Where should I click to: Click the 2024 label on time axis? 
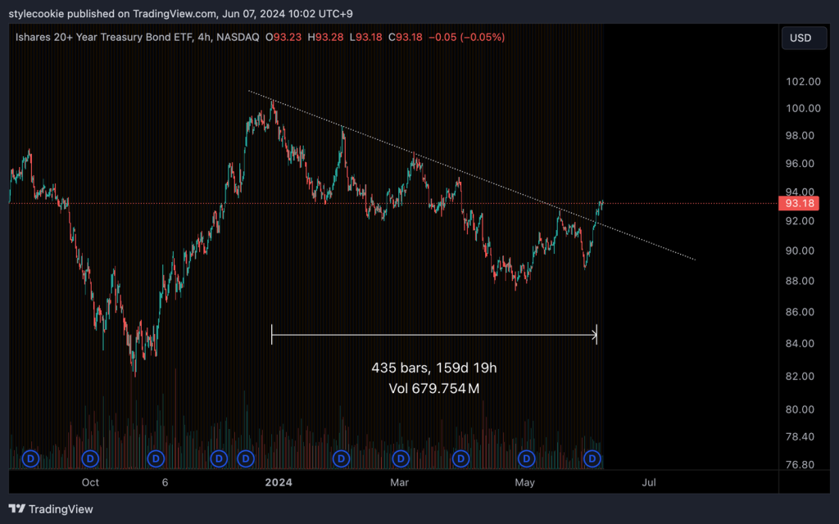(x=277, y=483)
